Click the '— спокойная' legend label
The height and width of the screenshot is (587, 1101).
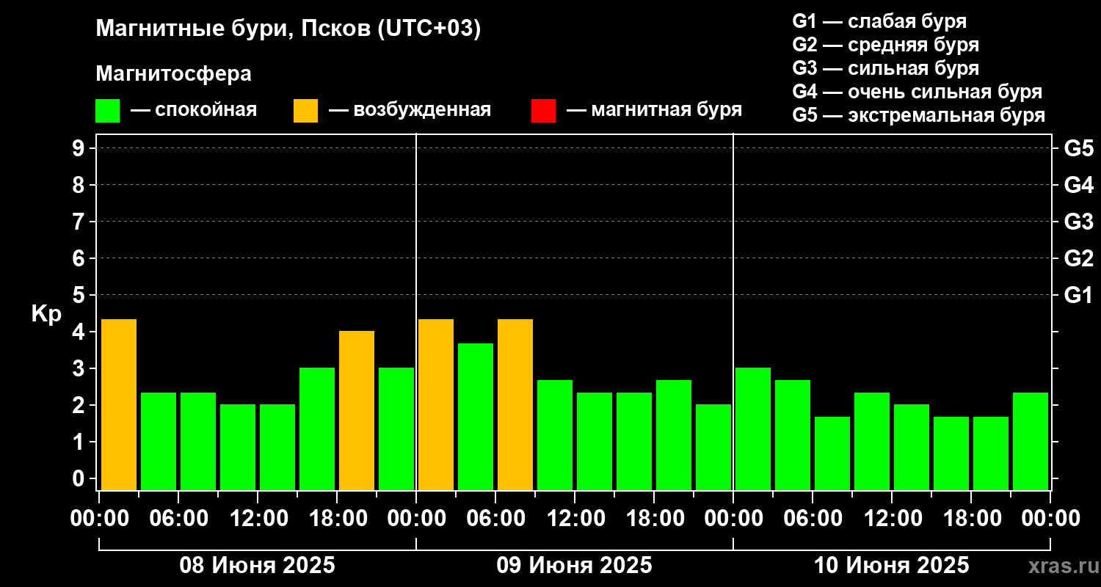coord(194,111)
